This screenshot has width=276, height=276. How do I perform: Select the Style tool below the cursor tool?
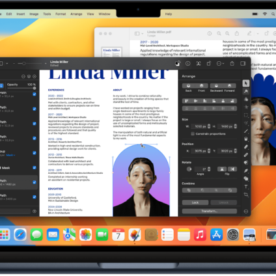coord(246,91)
